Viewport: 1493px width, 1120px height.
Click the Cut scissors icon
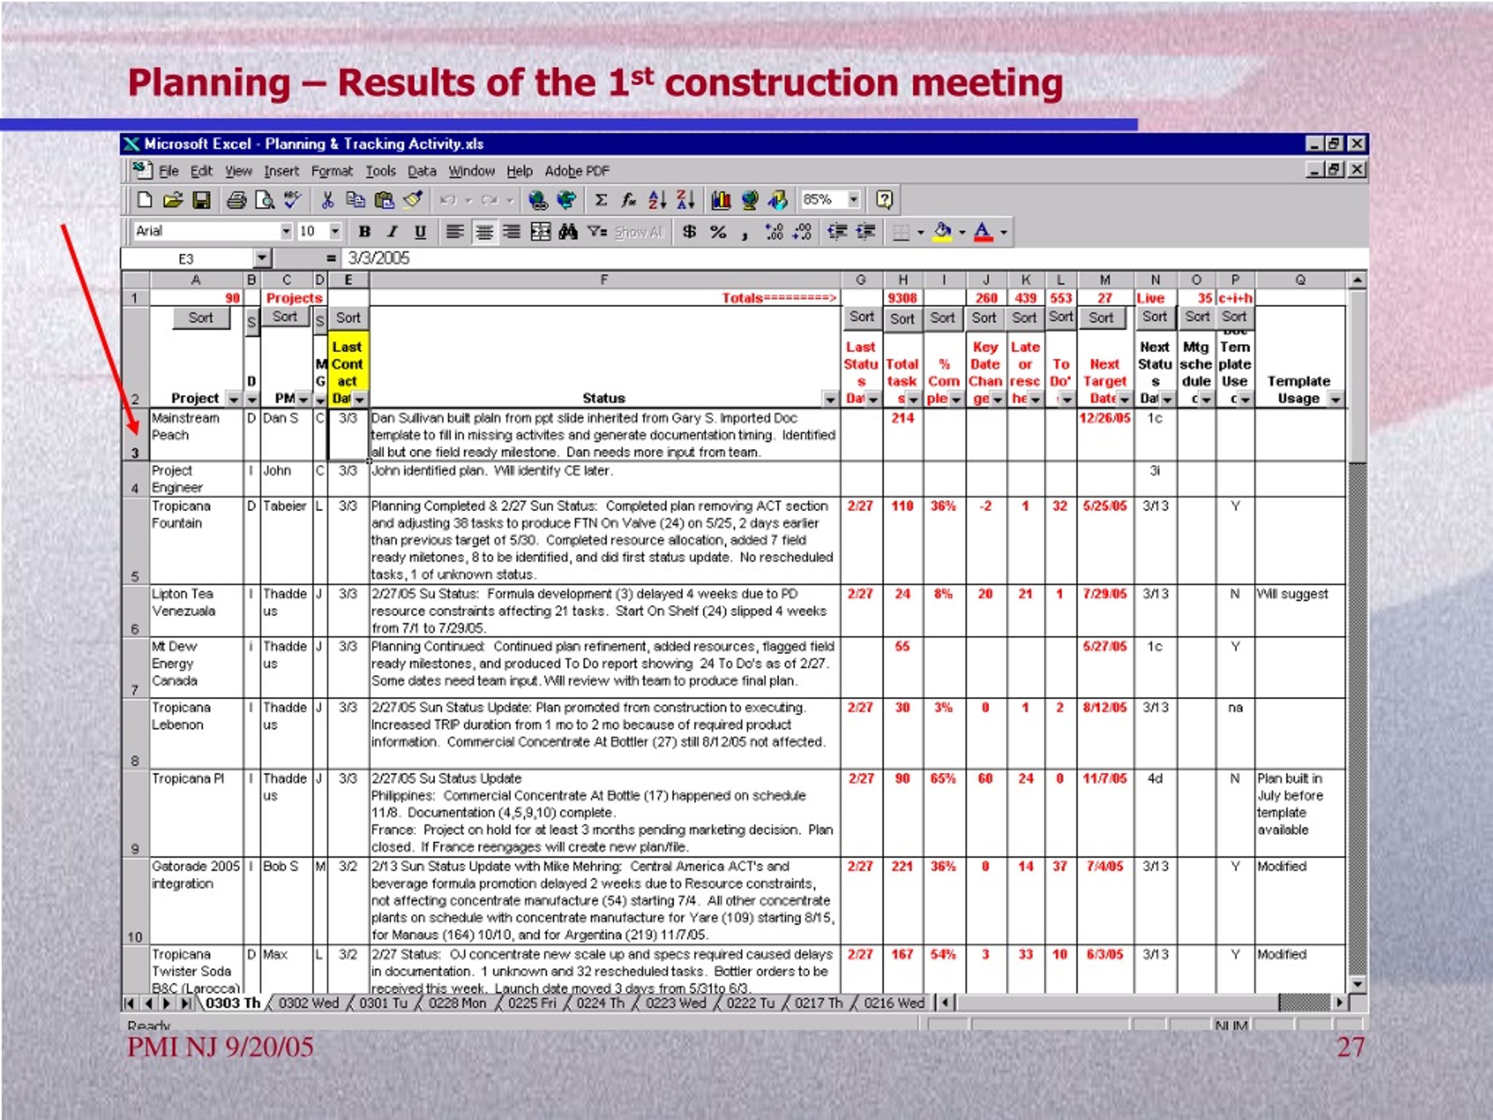click(327, 200)
